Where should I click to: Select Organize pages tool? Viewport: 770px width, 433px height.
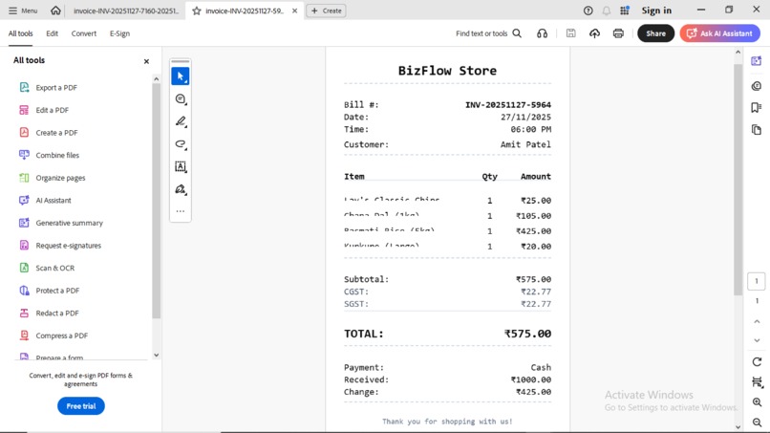point(52,178)
